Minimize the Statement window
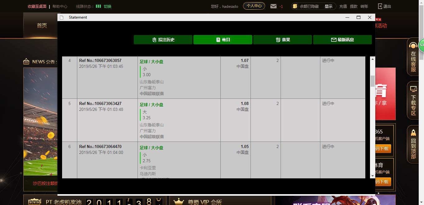This screenshot has height=205, width=424. click(347, 17)
